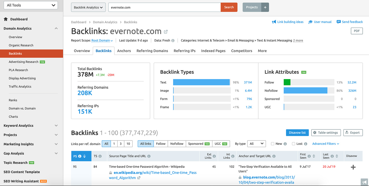
Task: Click the User manual graduation cap icon
Action: click(x=310, y=22)
